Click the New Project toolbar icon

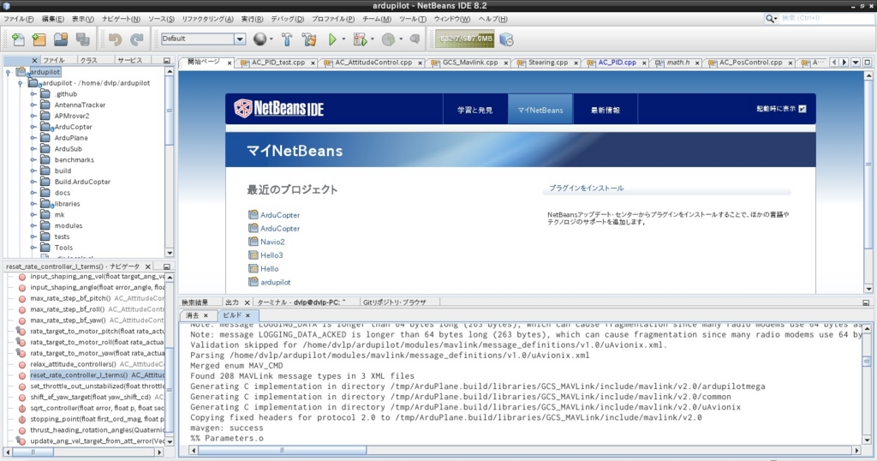[x=39, y=39]
